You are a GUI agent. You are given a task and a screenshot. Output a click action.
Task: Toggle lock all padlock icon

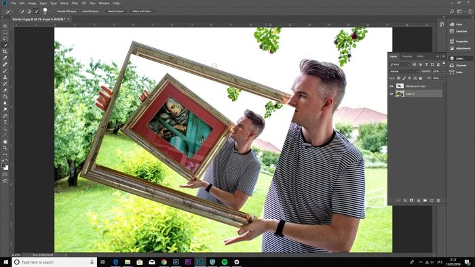tap(421, 79)
